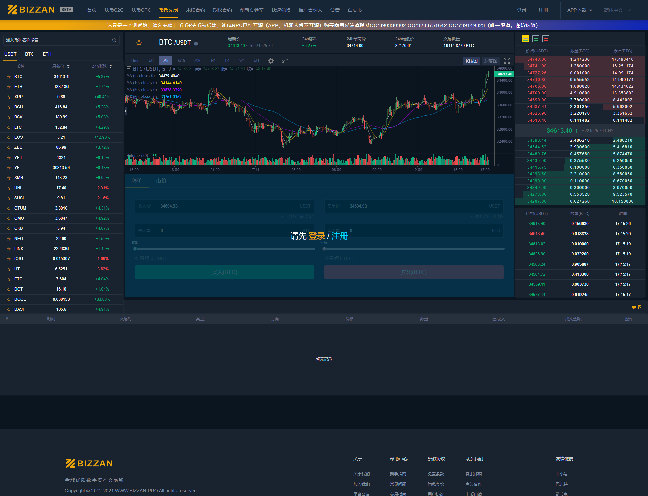Screen dimensions: 648x496
Task: Open 白皮书 navigation item
Action: (x=355, y=10)
